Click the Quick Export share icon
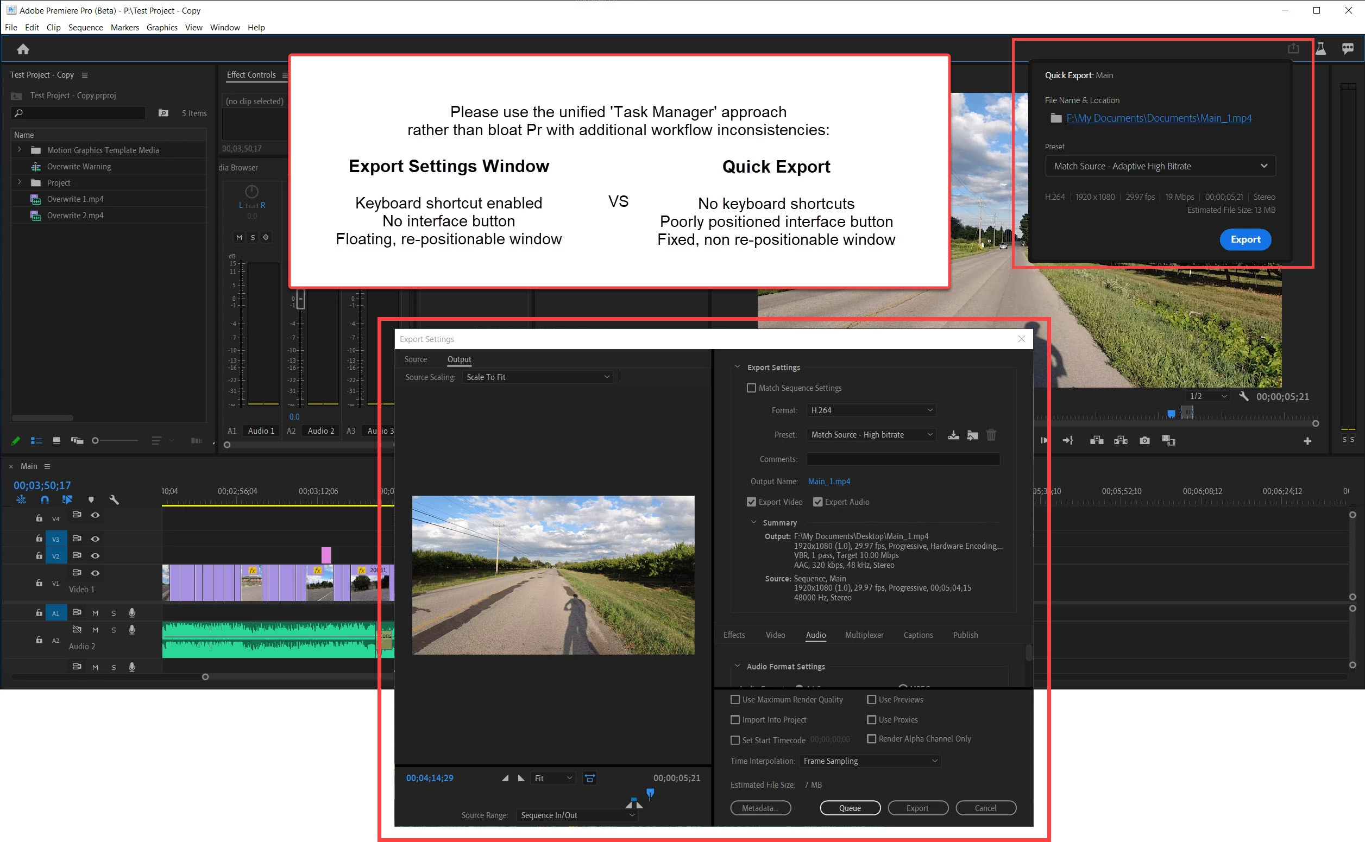 pyautogui.click(x=1293, y=48)
